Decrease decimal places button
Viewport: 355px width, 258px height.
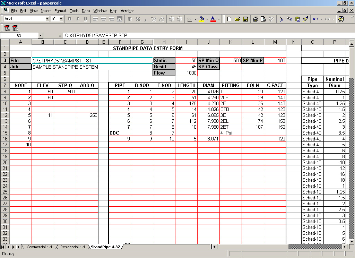[x=162, y=19]
